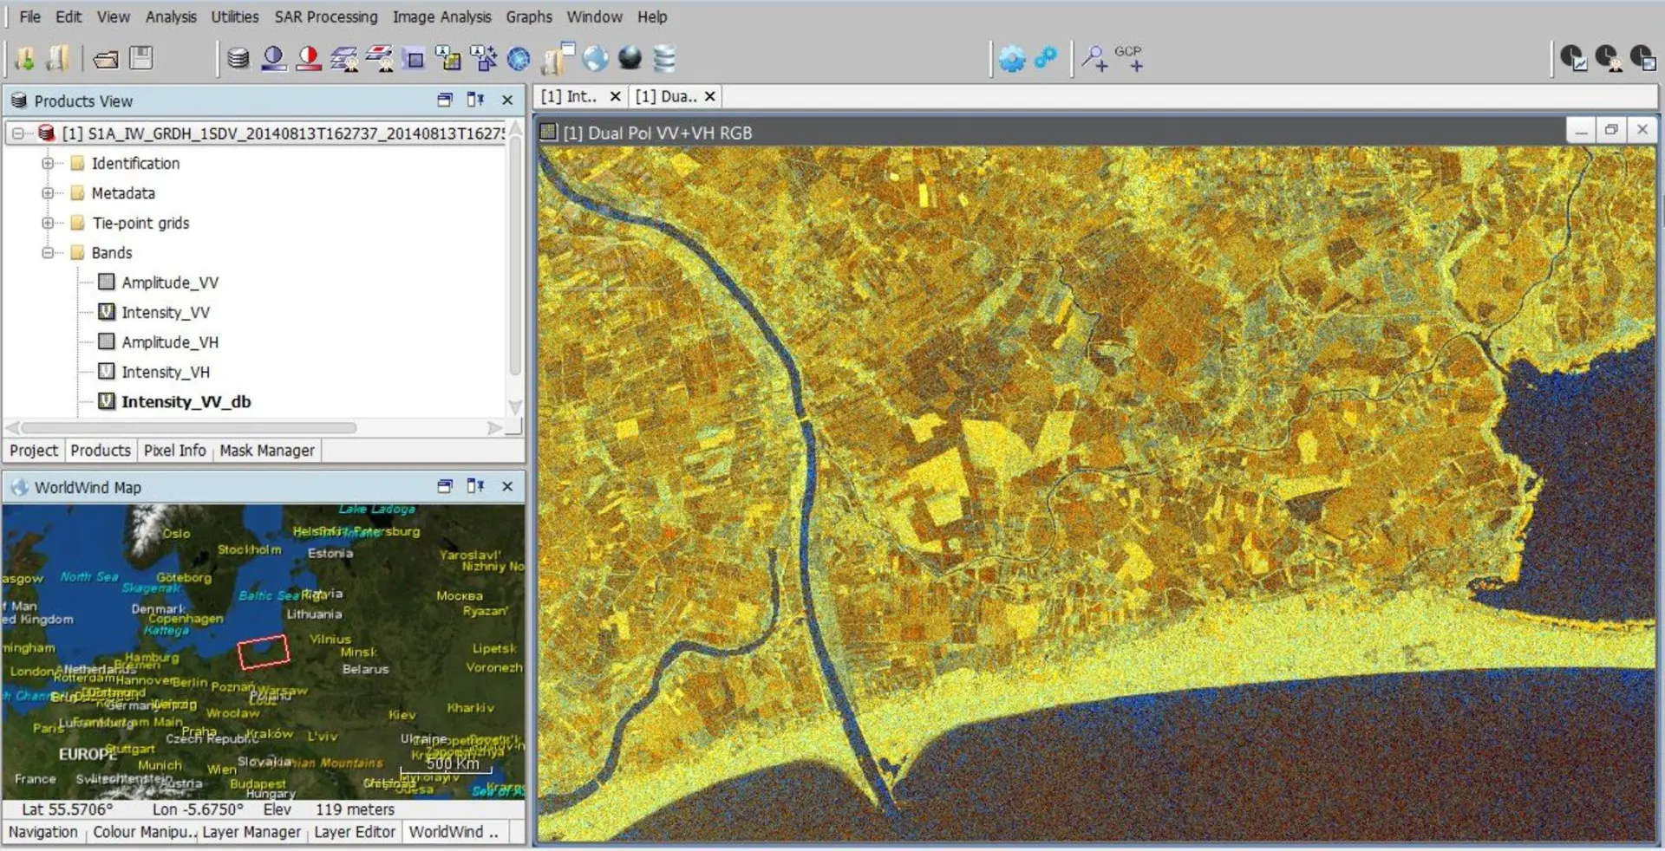The width and height of the screenshot is (1665, 851).
Task: Select the GCP placement tool
Action: (x=1129, y=58)
